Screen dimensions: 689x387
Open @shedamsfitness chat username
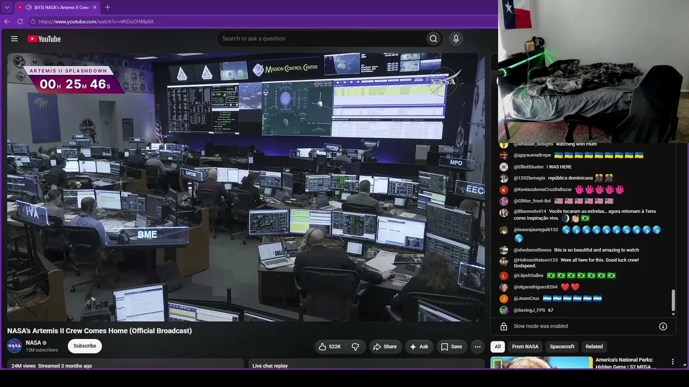click(x=532, y=250)
